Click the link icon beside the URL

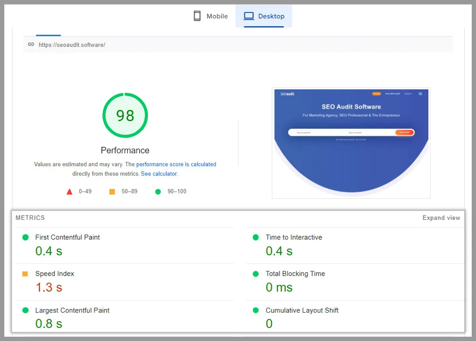coord(31,44)
